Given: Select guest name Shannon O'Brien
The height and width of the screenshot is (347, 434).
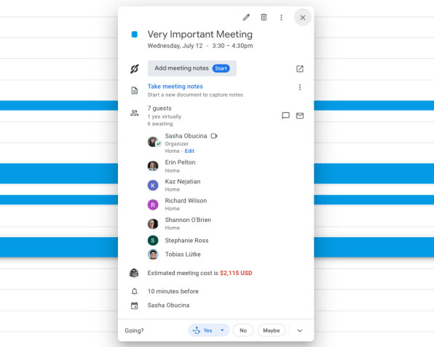Looking at the screenshot, I should (188, 220).
